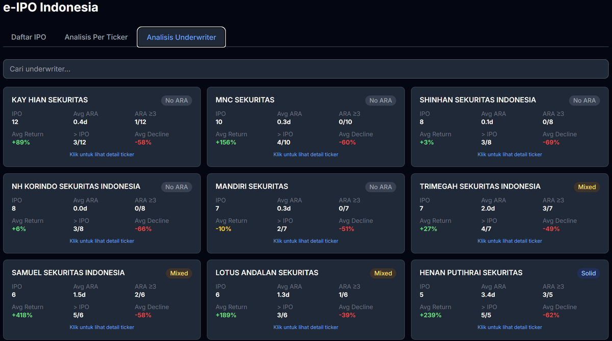Click the Mixed badge on TRIMEGAH SEKURITAS

[587, 187]
